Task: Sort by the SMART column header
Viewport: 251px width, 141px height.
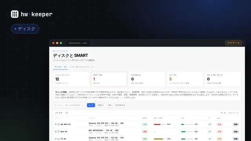Action: 144,118
